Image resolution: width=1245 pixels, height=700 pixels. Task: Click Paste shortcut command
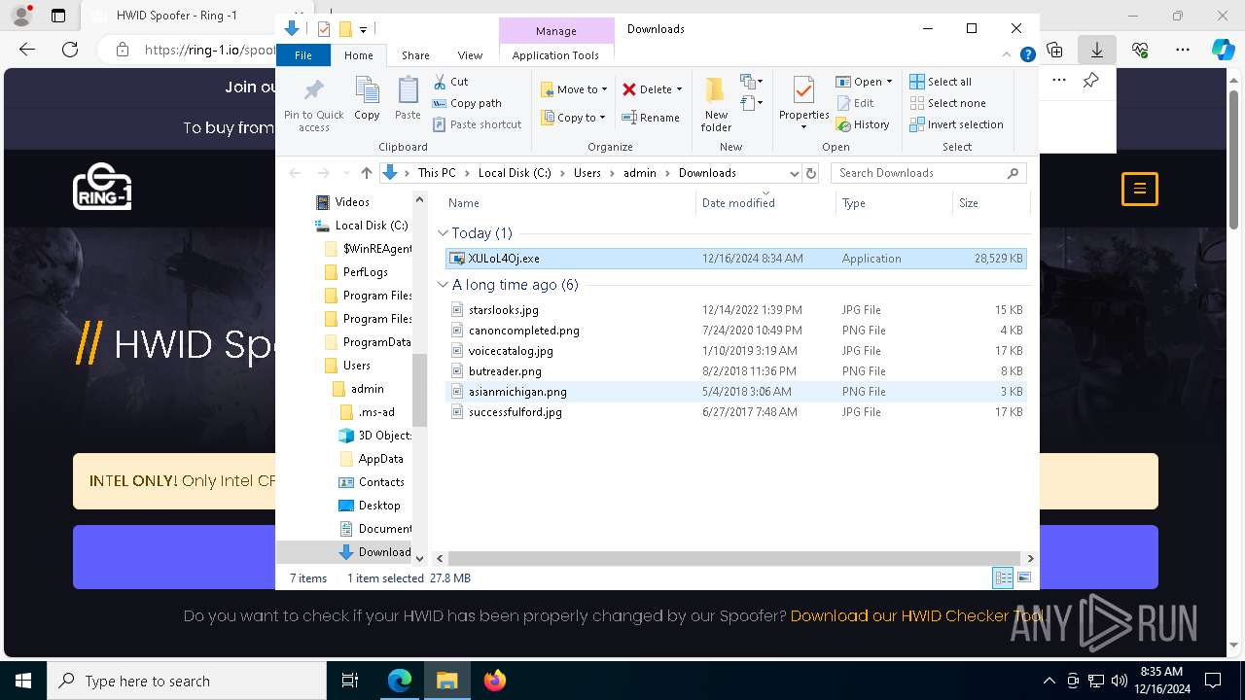point(477,124)
